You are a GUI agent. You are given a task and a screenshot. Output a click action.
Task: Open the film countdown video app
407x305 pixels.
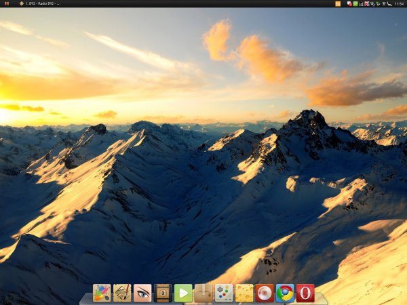pos(163,293)
